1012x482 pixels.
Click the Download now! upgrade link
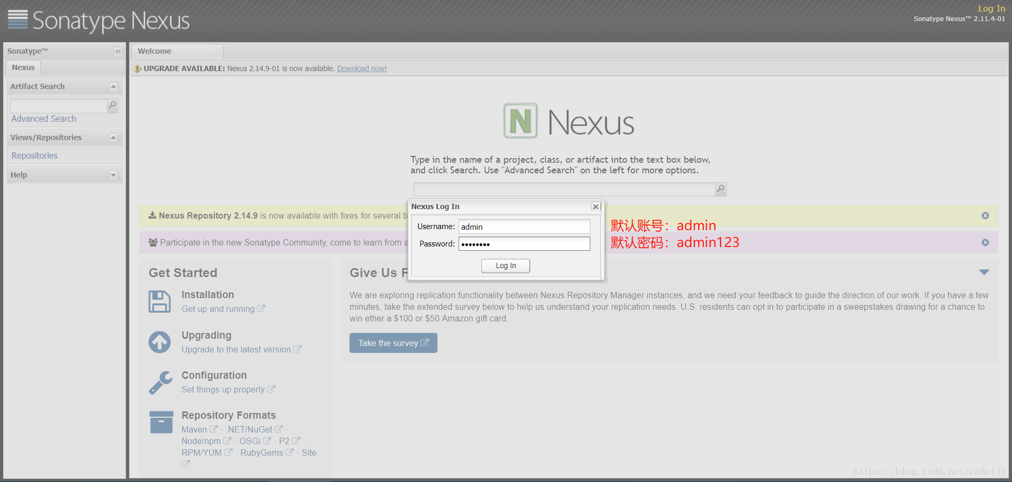click(x=362, y=68)
